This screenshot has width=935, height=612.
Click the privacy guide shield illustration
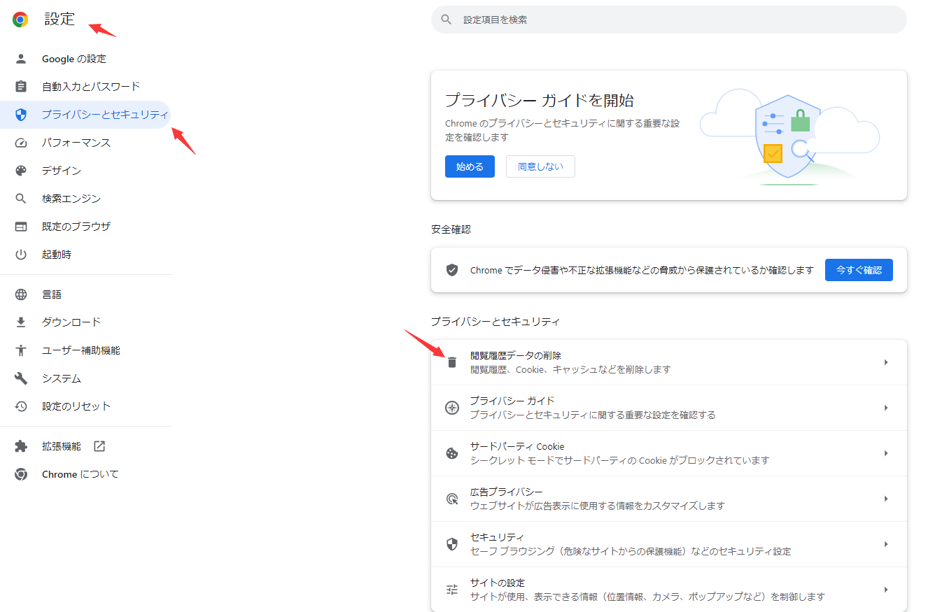click(x=789, y=136)
